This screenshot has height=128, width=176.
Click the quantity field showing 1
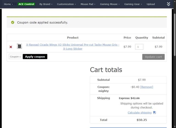pos(139,47)
